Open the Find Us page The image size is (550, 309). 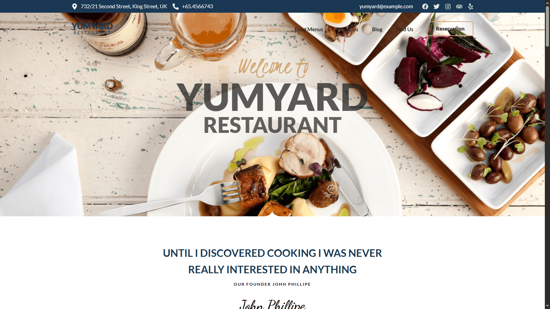click(x=405, y=30)
